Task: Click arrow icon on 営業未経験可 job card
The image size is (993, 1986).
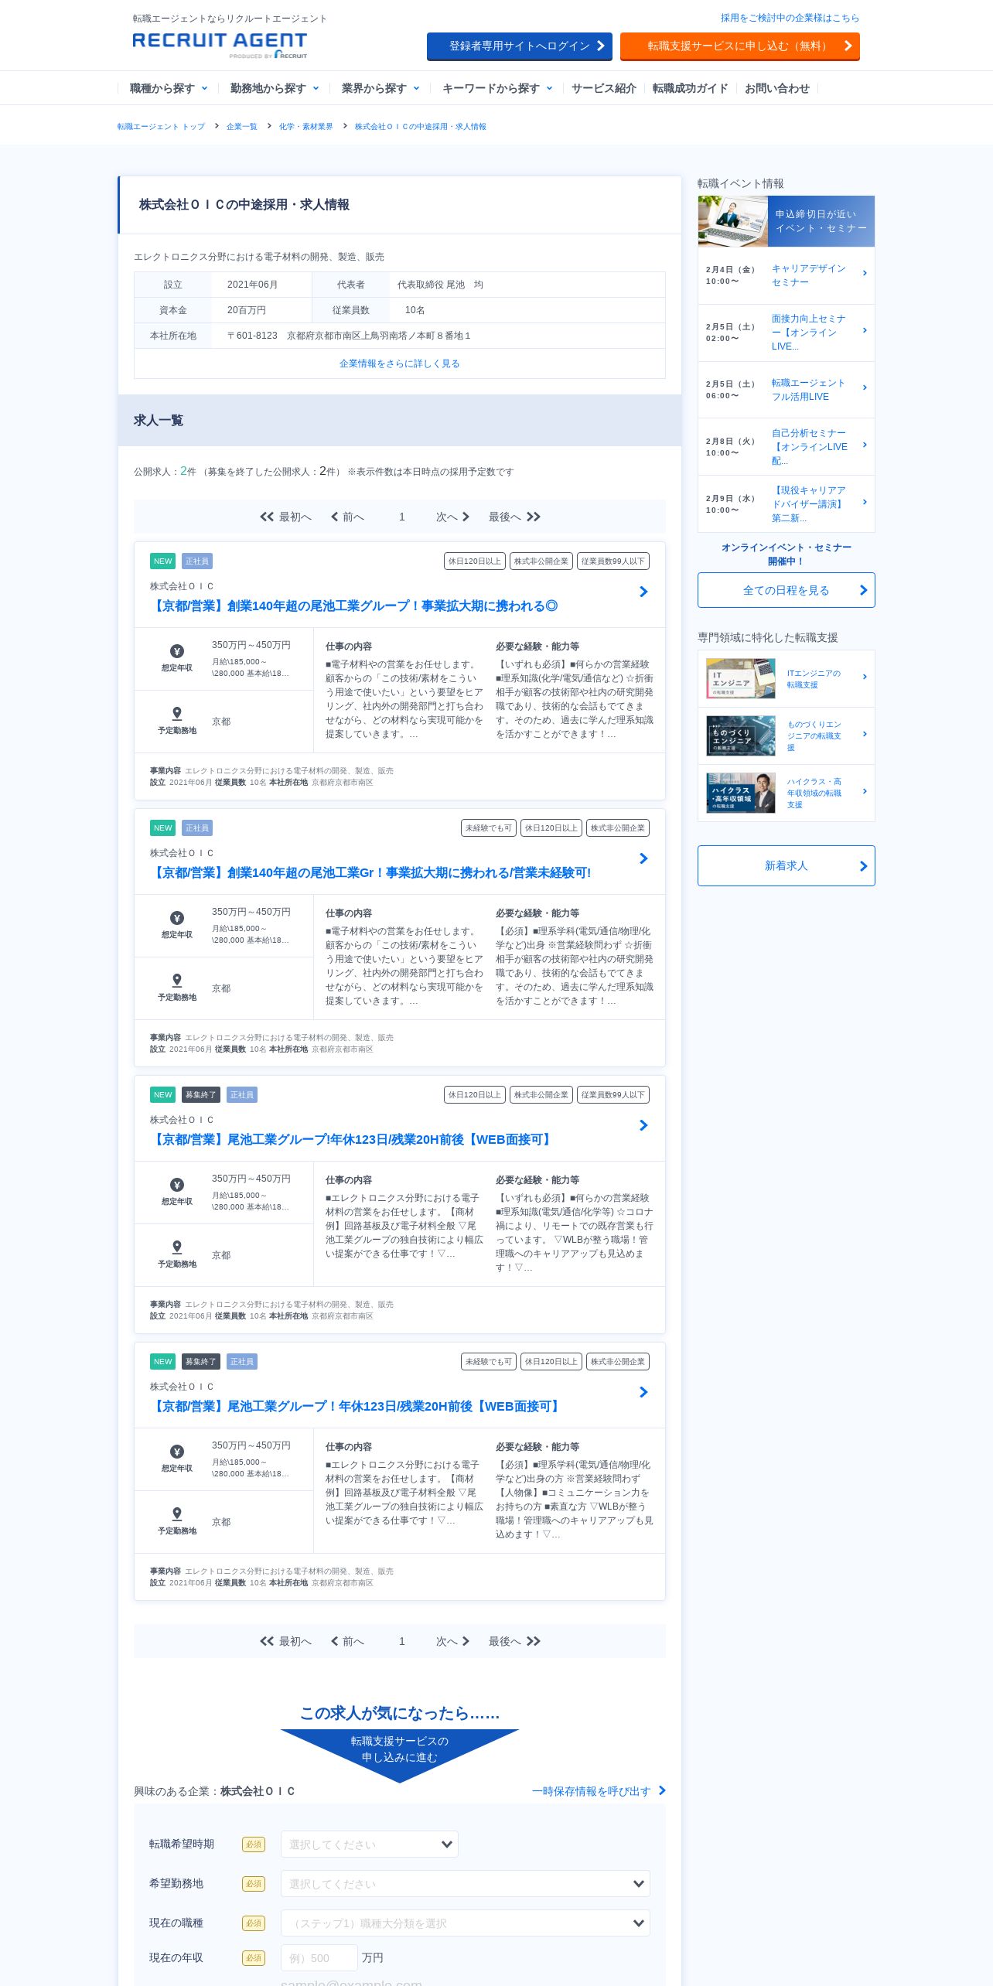Action: pyautogui.click(x=643, y=858)
